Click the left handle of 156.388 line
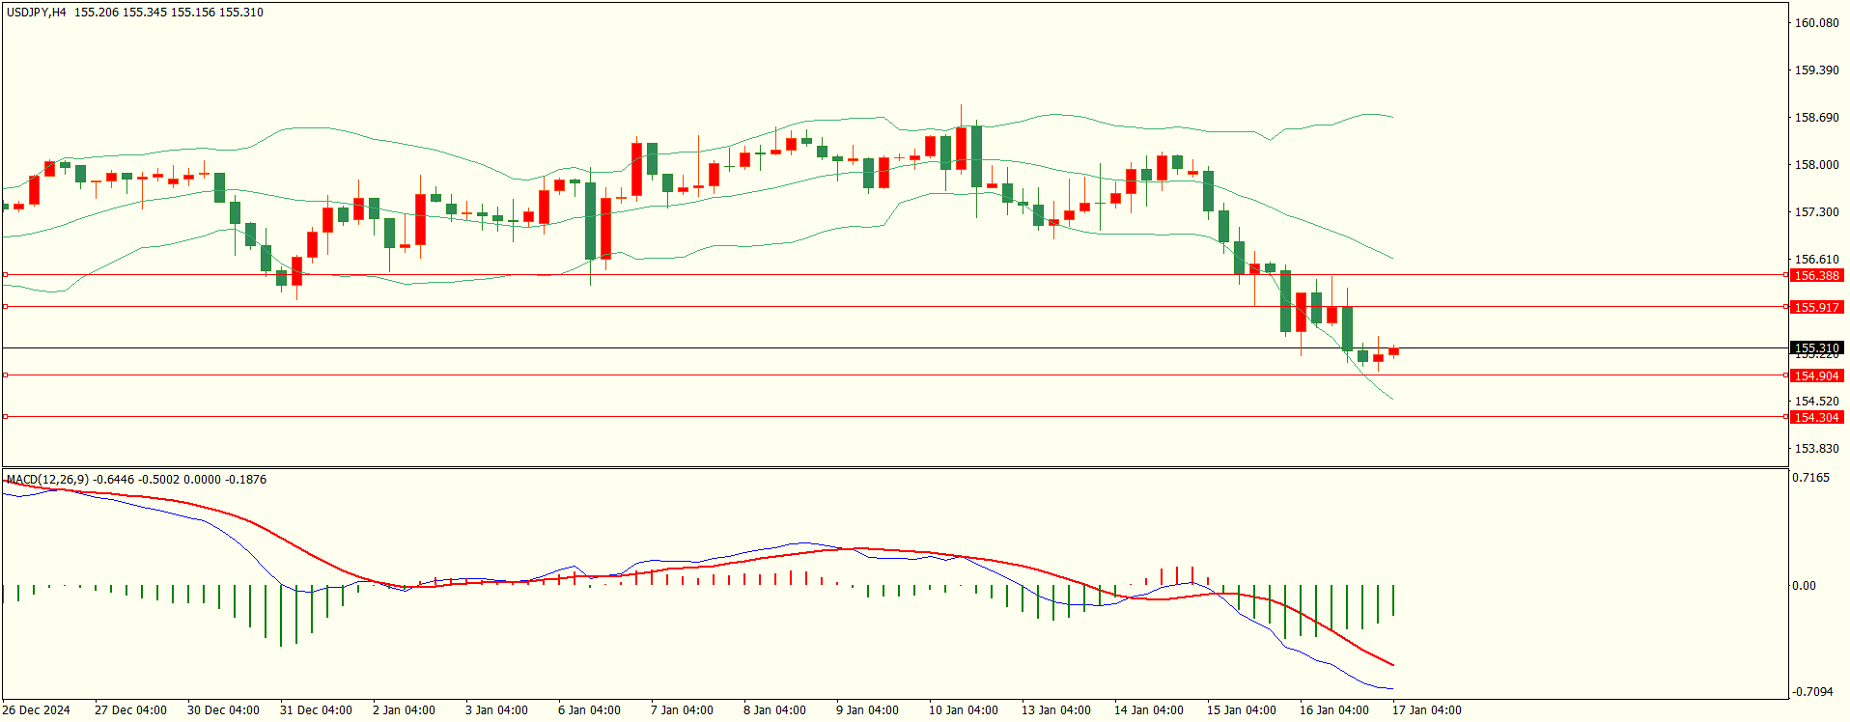Image resolution: width=1850 pixels, height=722 pixels. pyautogui.click(x=5, y=275)
